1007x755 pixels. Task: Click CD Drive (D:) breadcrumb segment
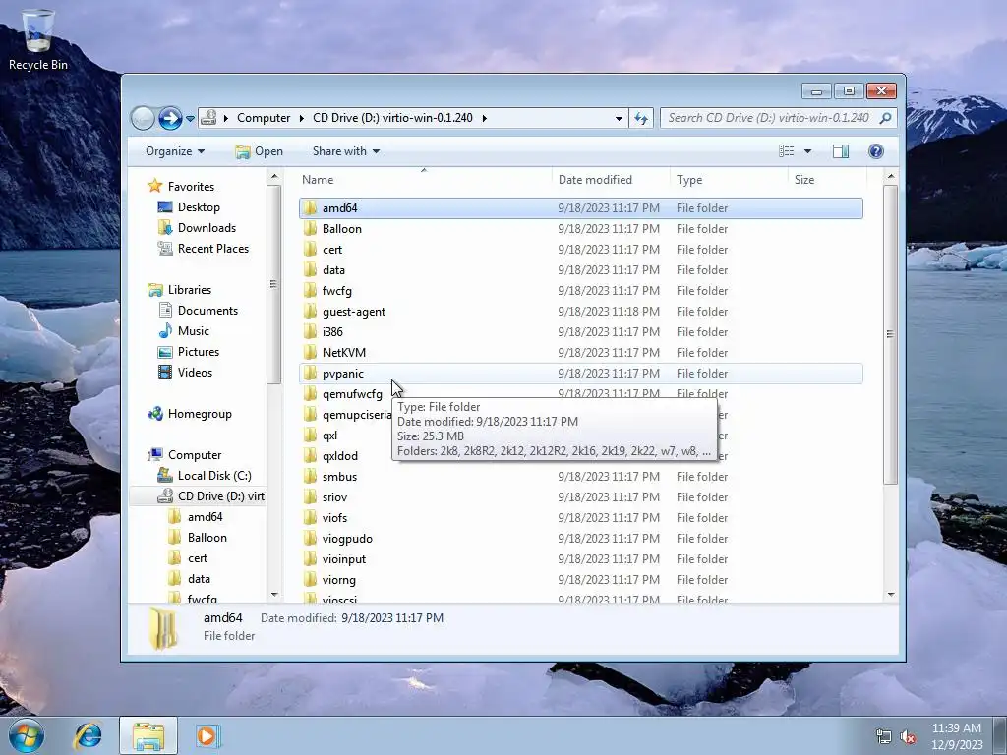(x=392, y=118)
